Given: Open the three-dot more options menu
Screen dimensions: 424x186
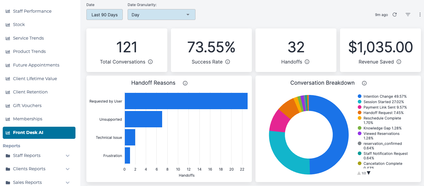Looking at the screenshot, I should [x=420, y=15].
